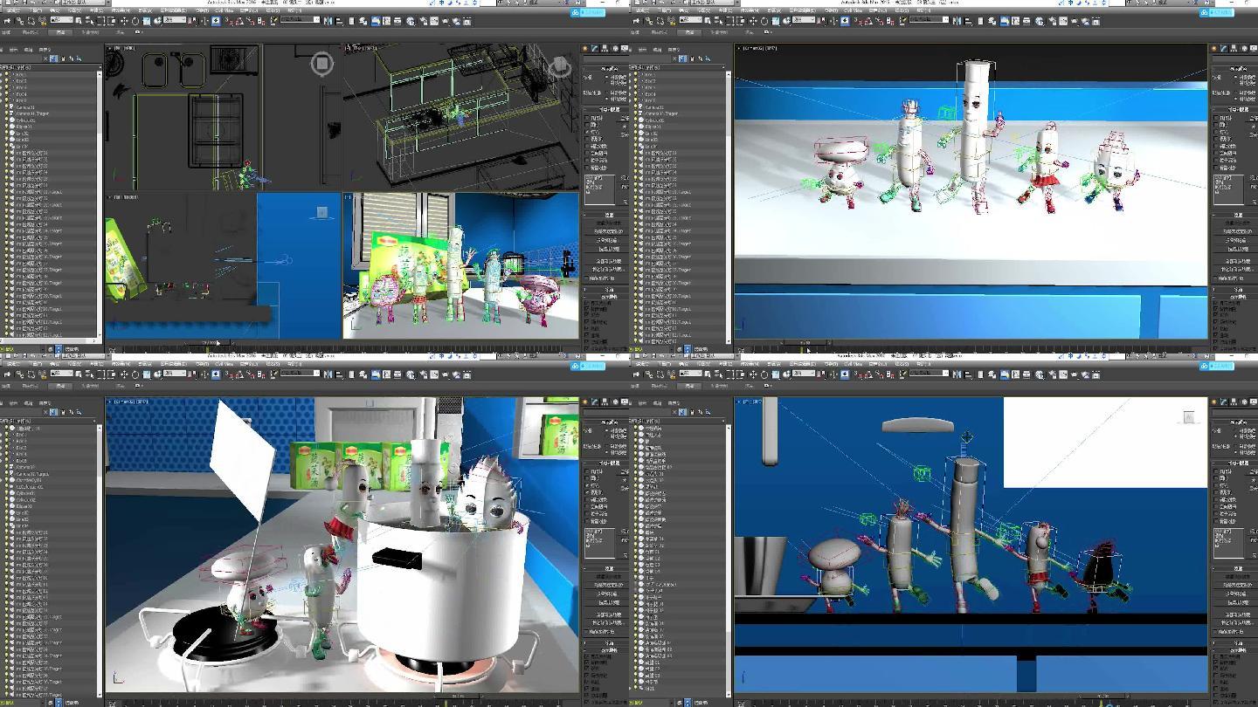
Task: Toggle Keyboard Shortcut Override in top-left window
Action: click(x=216, y=20)
